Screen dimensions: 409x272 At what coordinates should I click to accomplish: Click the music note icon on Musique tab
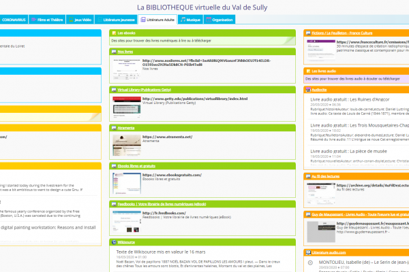(183, 20)
